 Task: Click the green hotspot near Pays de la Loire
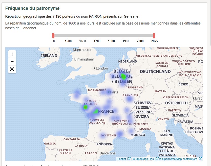[86, 107]
